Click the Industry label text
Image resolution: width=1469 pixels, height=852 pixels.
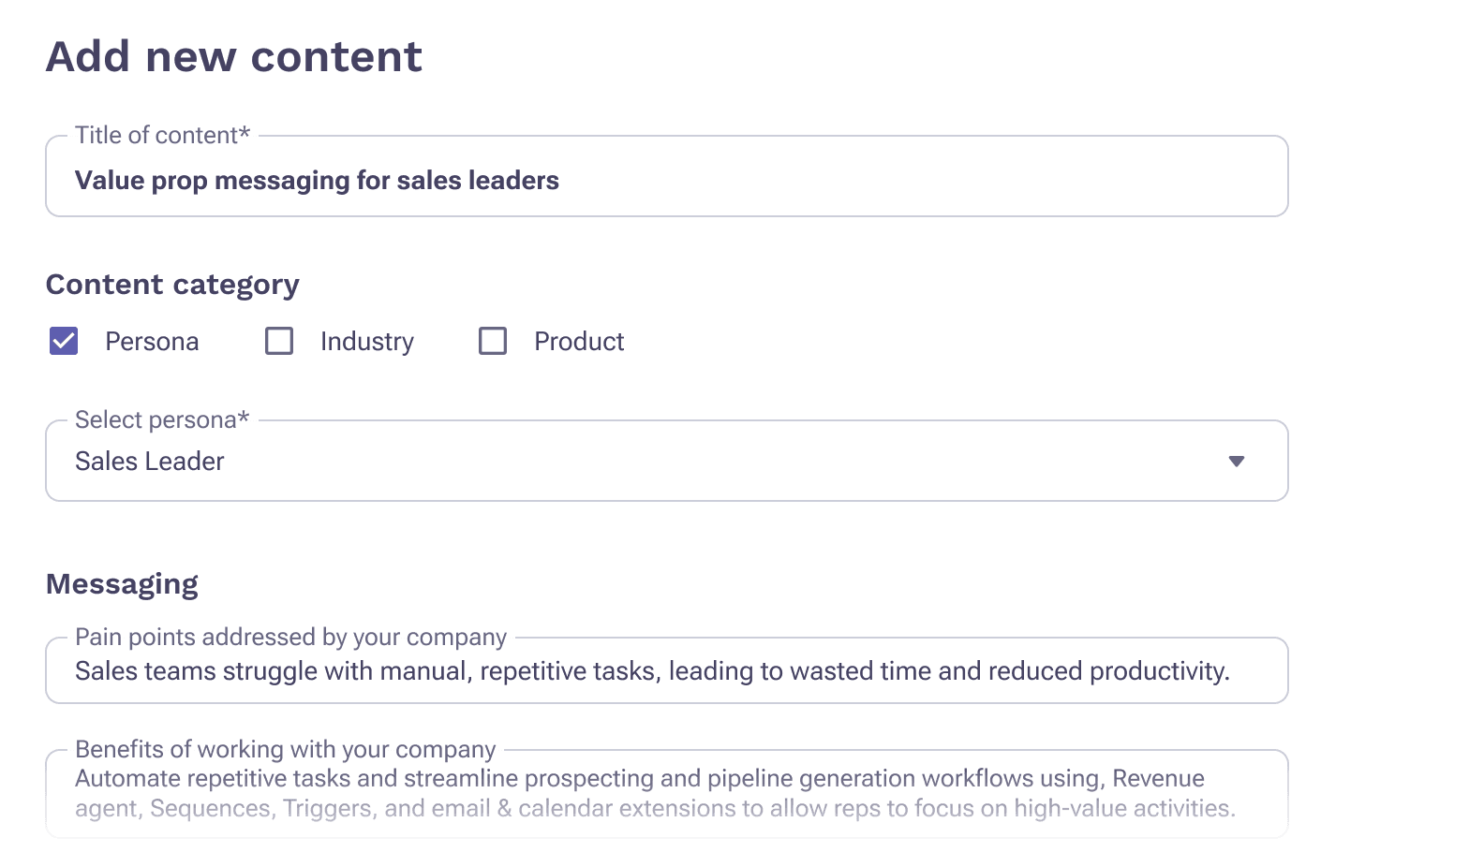tap(366, 342)
